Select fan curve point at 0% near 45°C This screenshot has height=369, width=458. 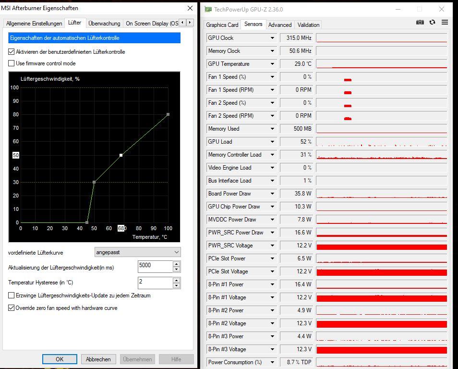coord(87,222)
